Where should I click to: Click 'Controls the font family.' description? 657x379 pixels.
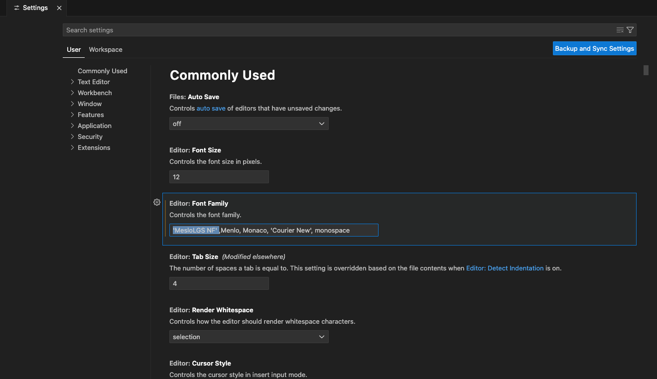(x=205, y=215)
